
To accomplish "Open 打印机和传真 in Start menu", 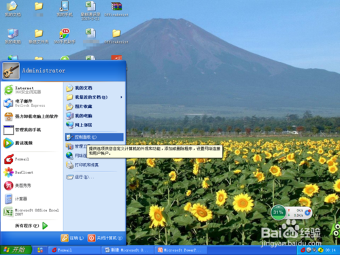I will click(82, 165).
